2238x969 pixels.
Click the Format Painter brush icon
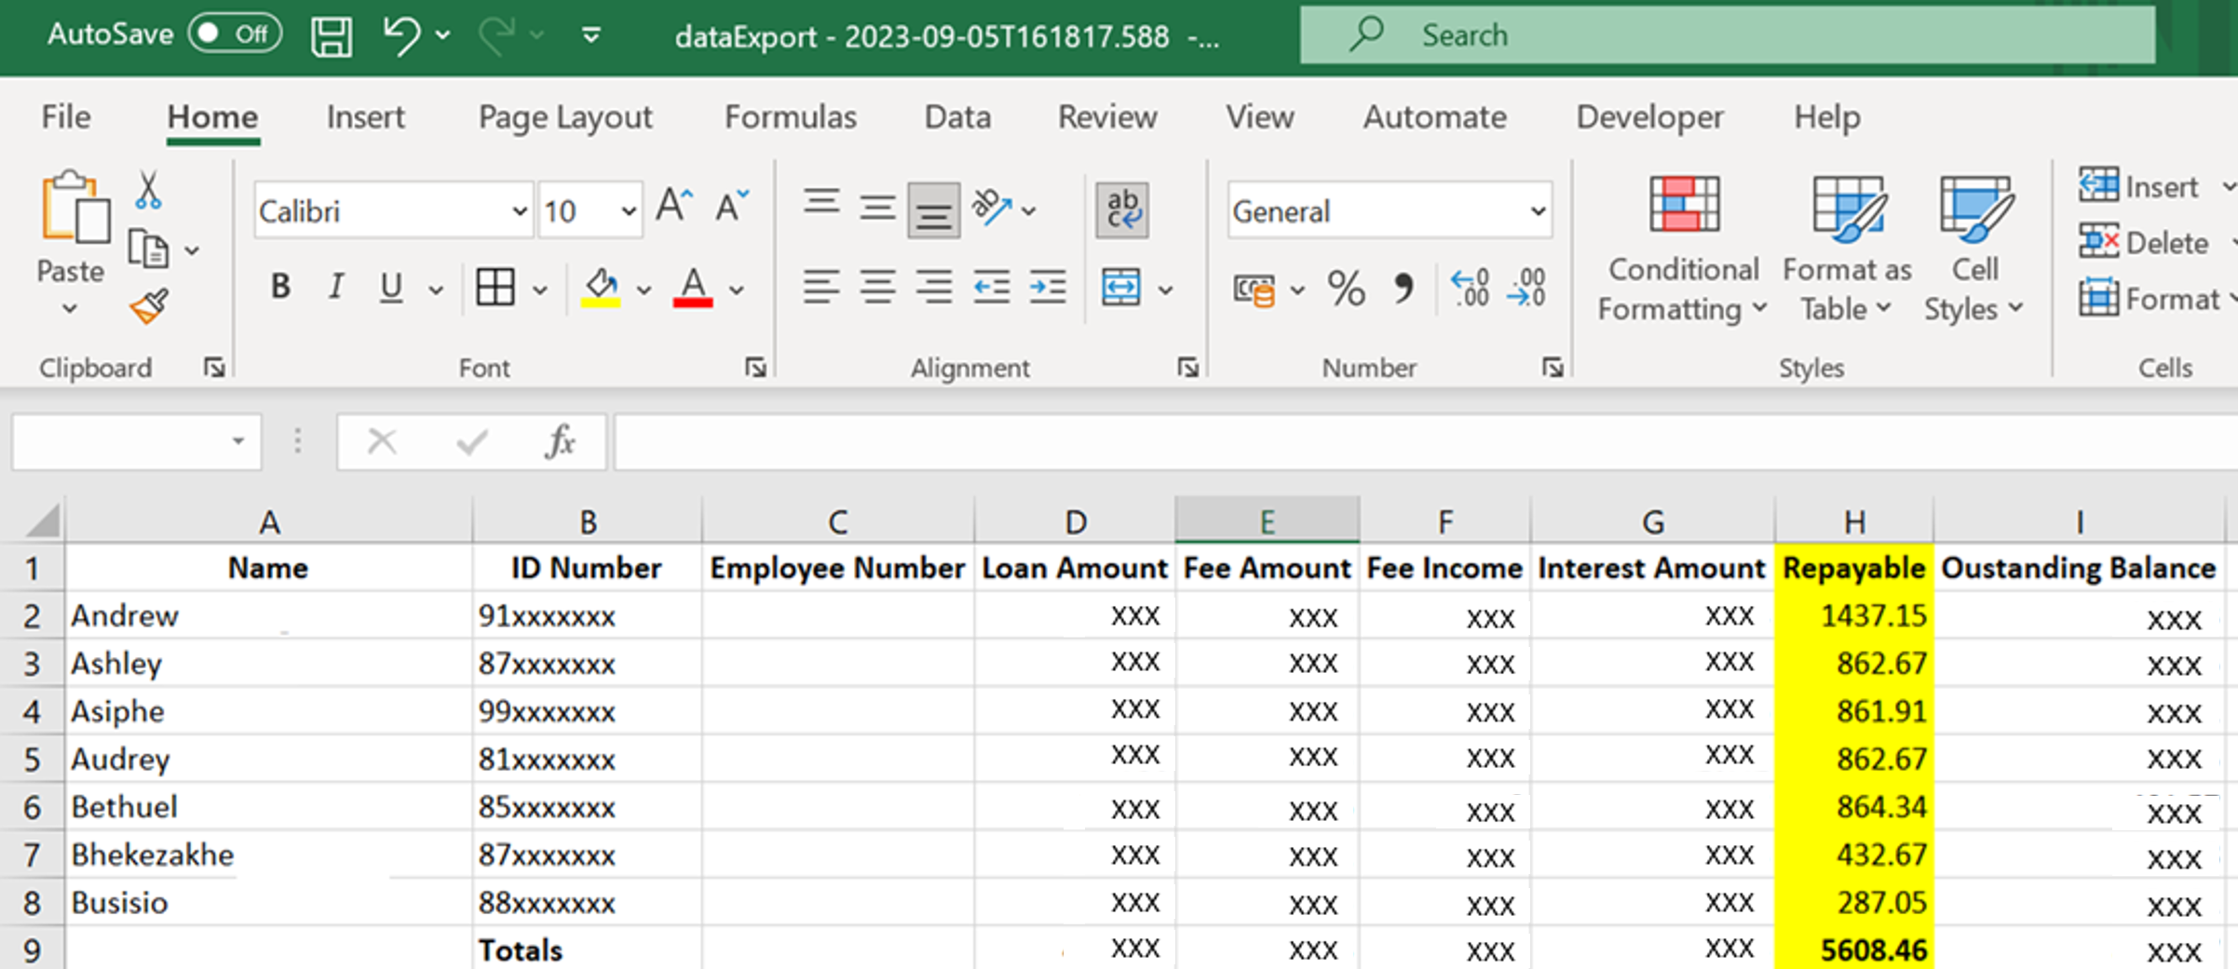point(149,306)
